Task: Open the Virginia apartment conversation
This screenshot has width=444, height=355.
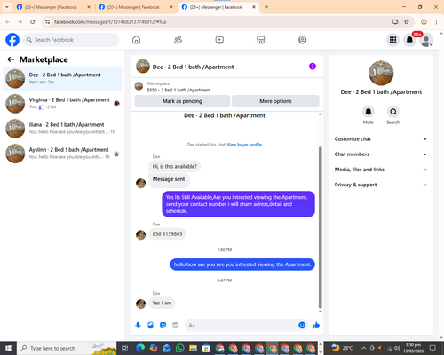Action: (x=62, y=104)
